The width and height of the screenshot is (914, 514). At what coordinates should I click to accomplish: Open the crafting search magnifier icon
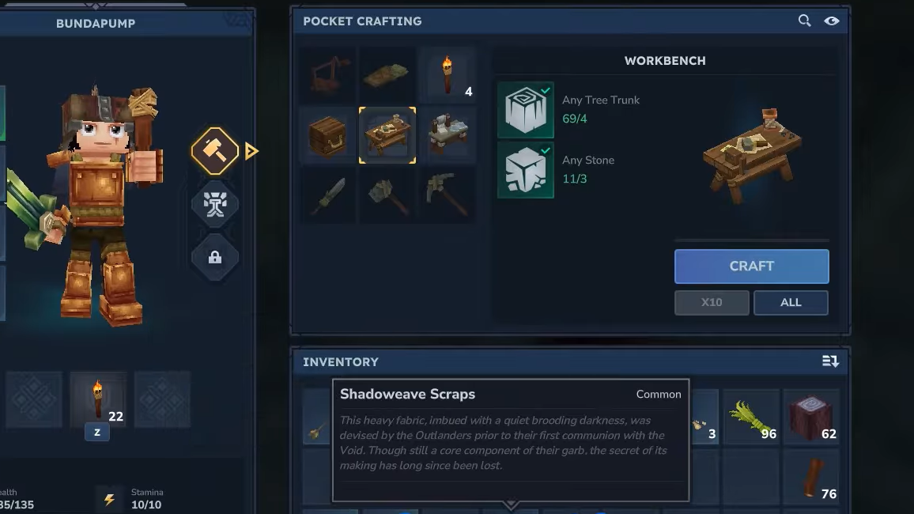(x=804, y=21)
